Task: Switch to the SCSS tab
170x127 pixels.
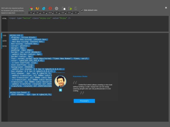Action: (5, 46)
